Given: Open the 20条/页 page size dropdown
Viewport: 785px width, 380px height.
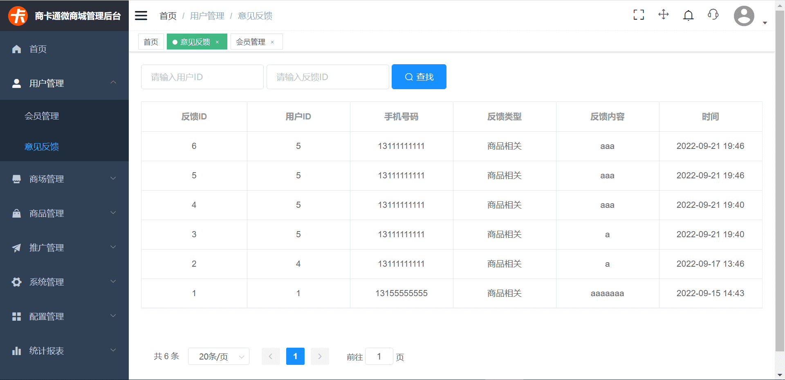Looking at the screenshot, I should pyautogui.click(x=218, y=356).
